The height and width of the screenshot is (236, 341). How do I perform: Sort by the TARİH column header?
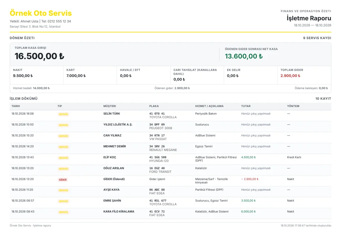coord(16,106)
